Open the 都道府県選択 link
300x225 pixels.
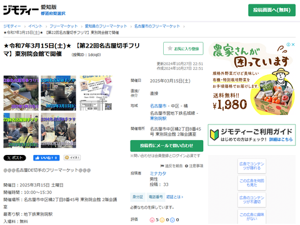[53, 13]
